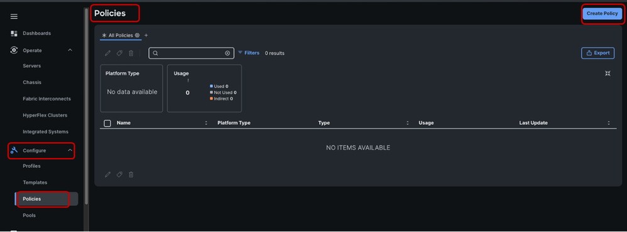
Task: Click the Type column header
Action: click(324, 123)
